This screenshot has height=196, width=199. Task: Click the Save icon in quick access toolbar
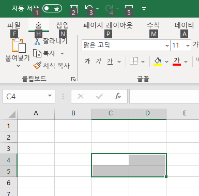tap(74, 9)
